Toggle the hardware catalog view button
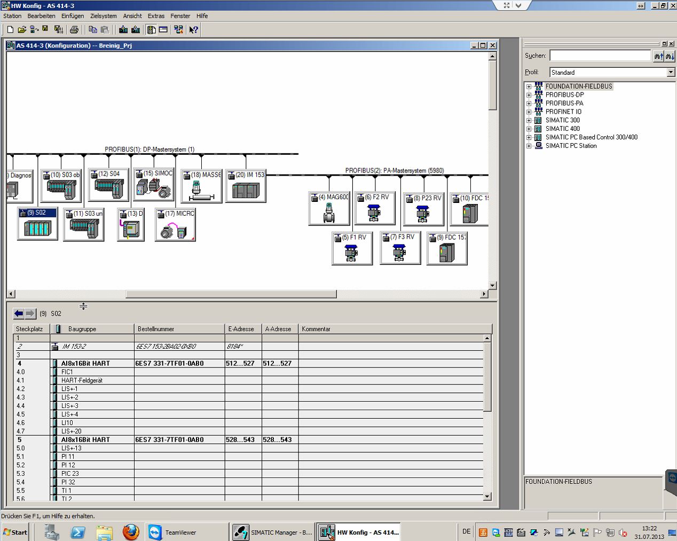This screenshot has height=541, width=677. [152, 30]
